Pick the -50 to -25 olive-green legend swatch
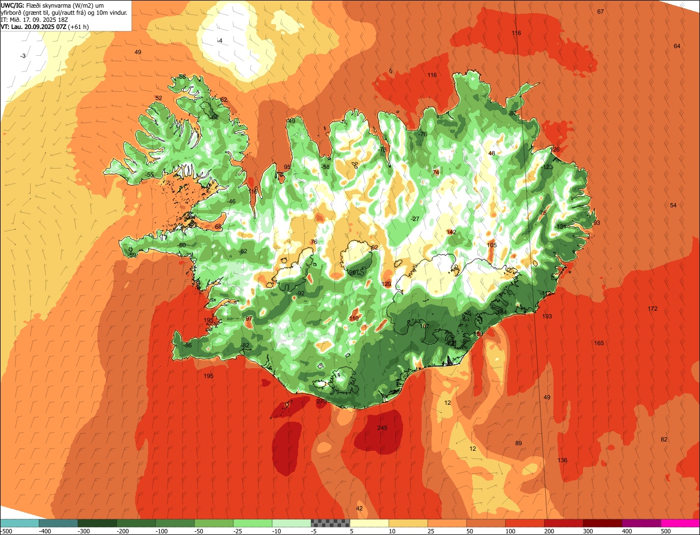 click(214, 523)
